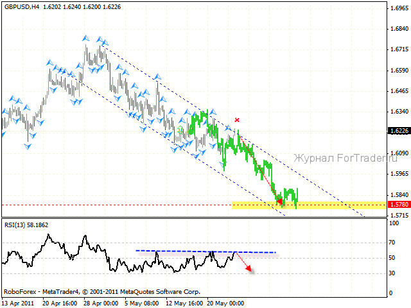
Task: Click the red X marker on chart
Action: 237,120
